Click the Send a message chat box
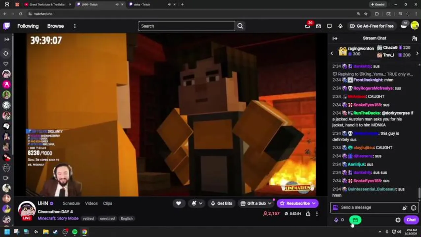Viewport: 421px width, 237px height. click(374, 208)
